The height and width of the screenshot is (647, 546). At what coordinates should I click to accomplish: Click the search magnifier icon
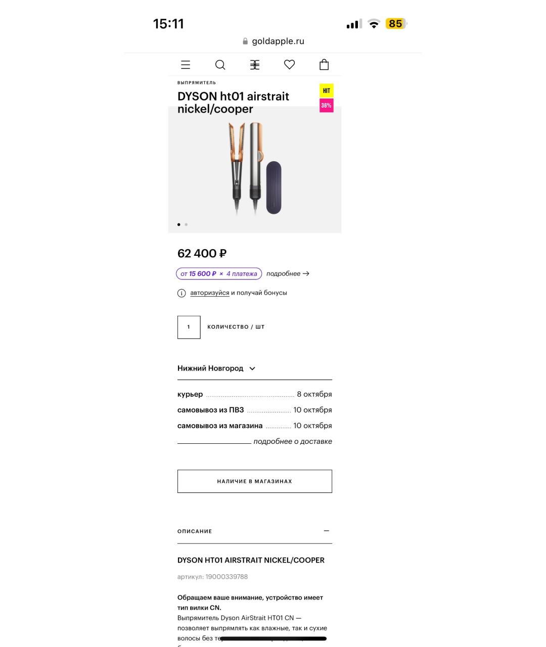click(x=220, y=65)
